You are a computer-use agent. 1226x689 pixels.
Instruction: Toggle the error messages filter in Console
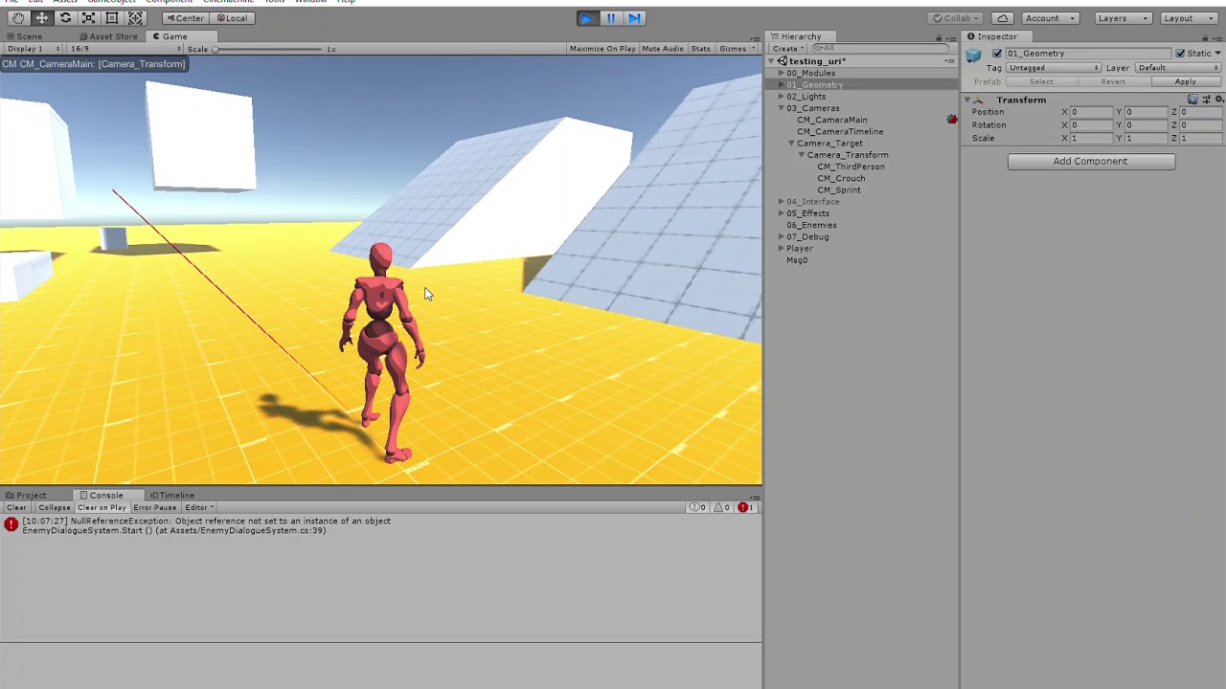[744, 507]
